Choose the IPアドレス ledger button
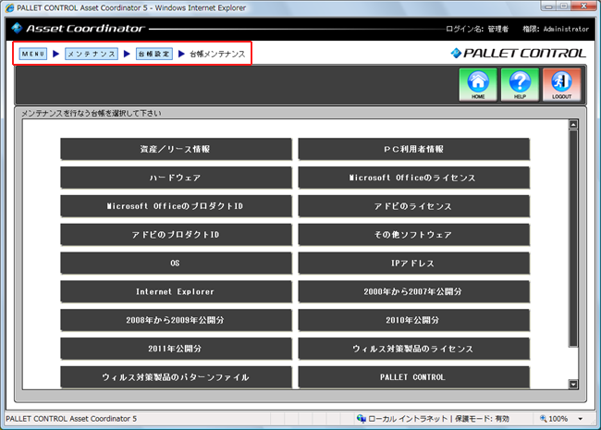Viewport: 601px width, 430px height. click(x=414, y=263)
